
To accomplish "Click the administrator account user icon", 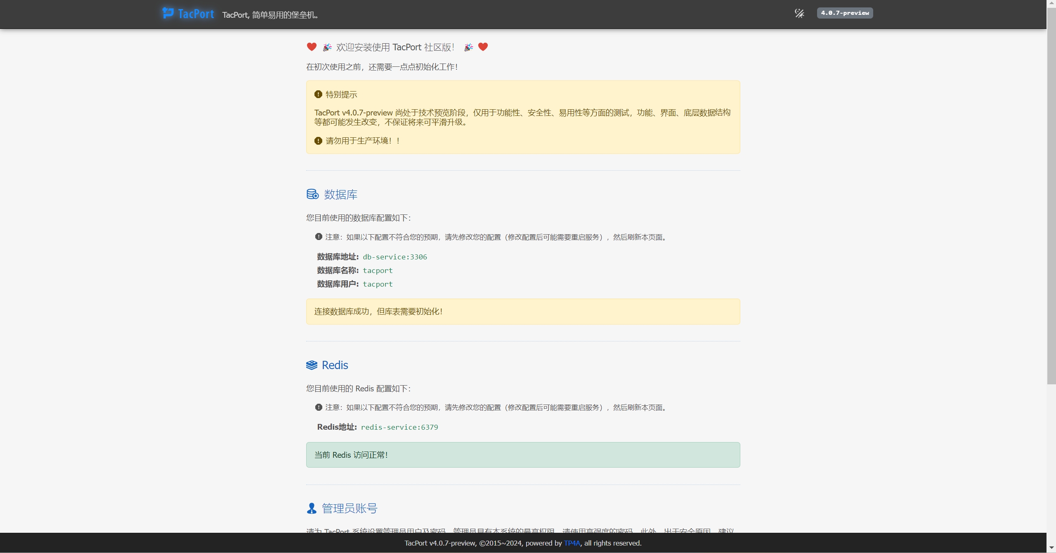I will 312,508.
